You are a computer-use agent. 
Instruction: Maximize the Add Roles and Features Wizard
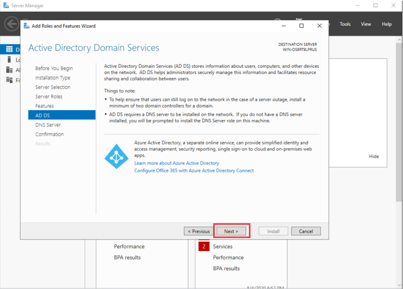point(301,26)
